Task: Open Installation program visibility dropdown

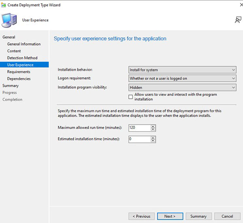Action: click(182, 87)
